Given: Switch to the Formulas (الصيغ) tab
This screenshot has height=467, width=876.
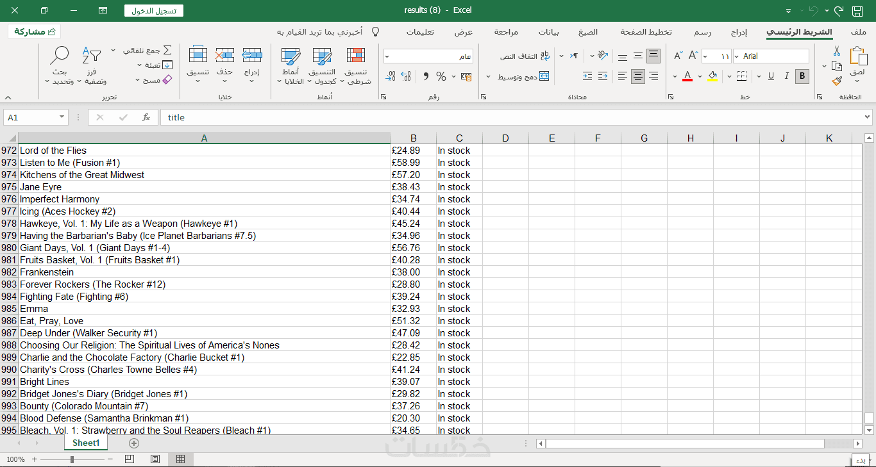Looking at the screenshot, I should (x=588, y=31).
